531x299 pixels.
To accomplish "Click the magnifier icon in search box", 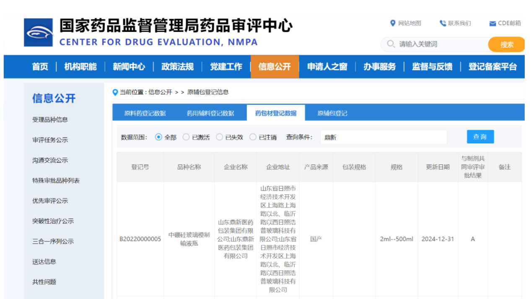I will [x=391, y=44].
